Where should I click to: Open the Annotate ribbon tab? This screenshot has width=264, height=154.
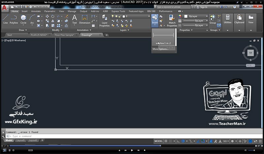[x=36, y=11]
